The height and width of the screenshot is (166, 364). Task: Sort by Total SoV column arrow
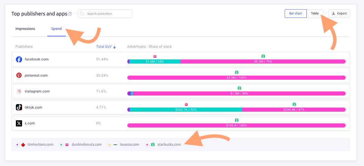click(115, 47)
